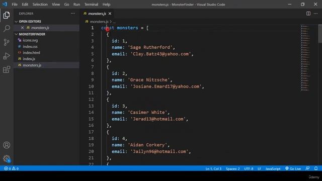Click the EXPLORER panel title
Viewport: 322px width, 181px height.
[26, 14]
